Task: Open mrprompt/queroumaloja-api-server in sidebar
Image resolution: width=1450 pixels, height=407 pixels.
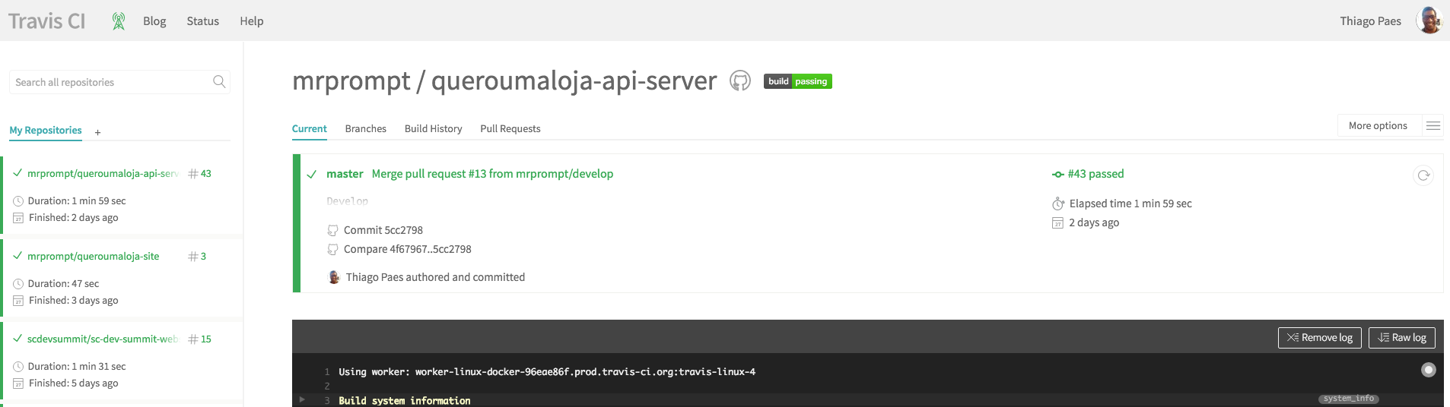Action: point(103,173)
